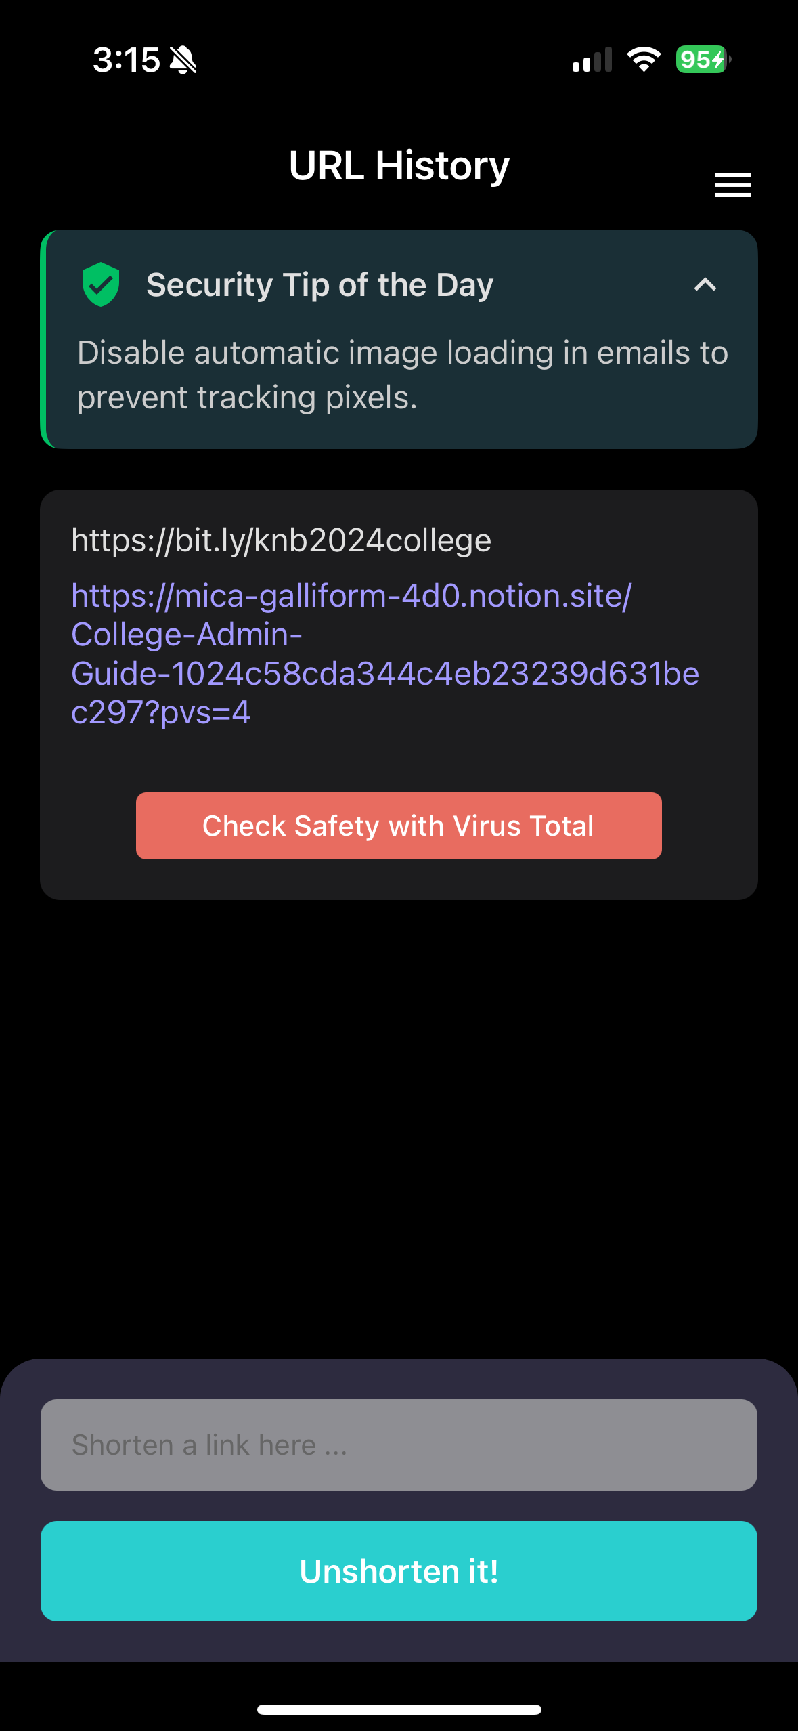798x1731 pixels.
Task: Tap the green security shield icon
Action: (x=101, y=284)
